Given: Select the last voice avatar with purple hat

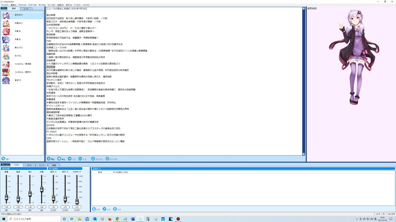Looking at the screenshot, I should coord(6,80).
